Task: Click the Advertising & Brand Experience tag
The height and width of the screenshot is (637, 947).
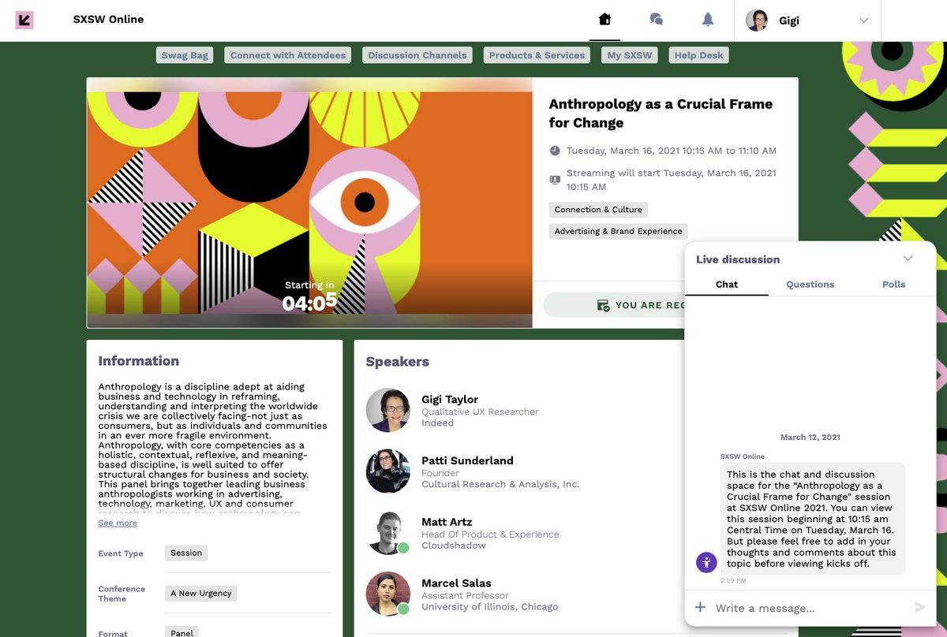Action: pyautogui.click(x=618, y=231)
